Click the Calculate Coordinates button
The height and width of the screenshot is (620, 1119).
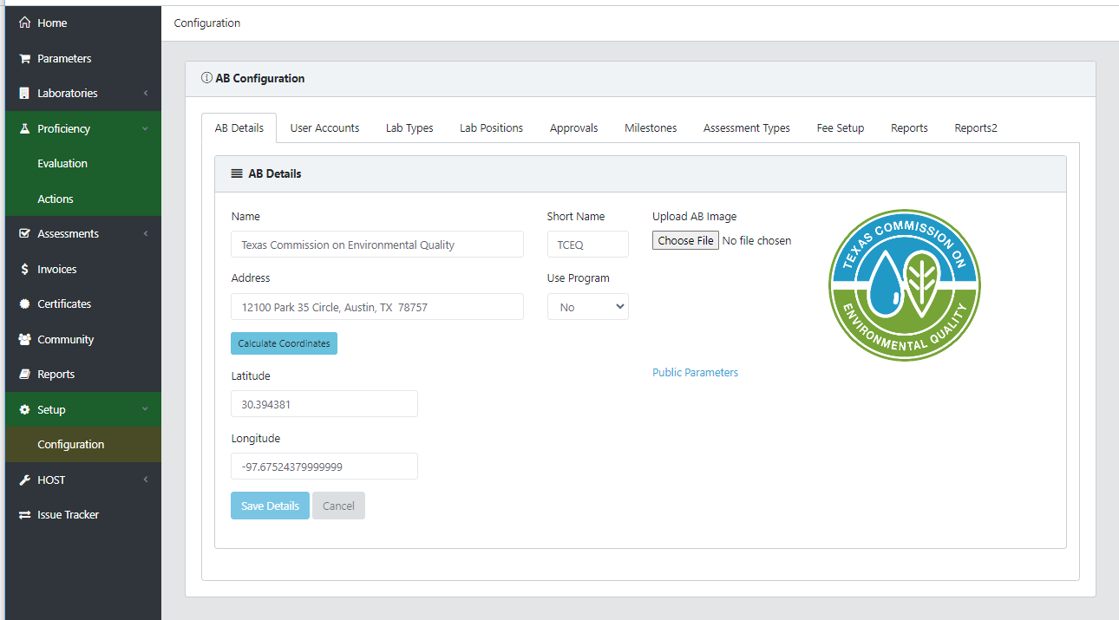(x=284, y=343)
